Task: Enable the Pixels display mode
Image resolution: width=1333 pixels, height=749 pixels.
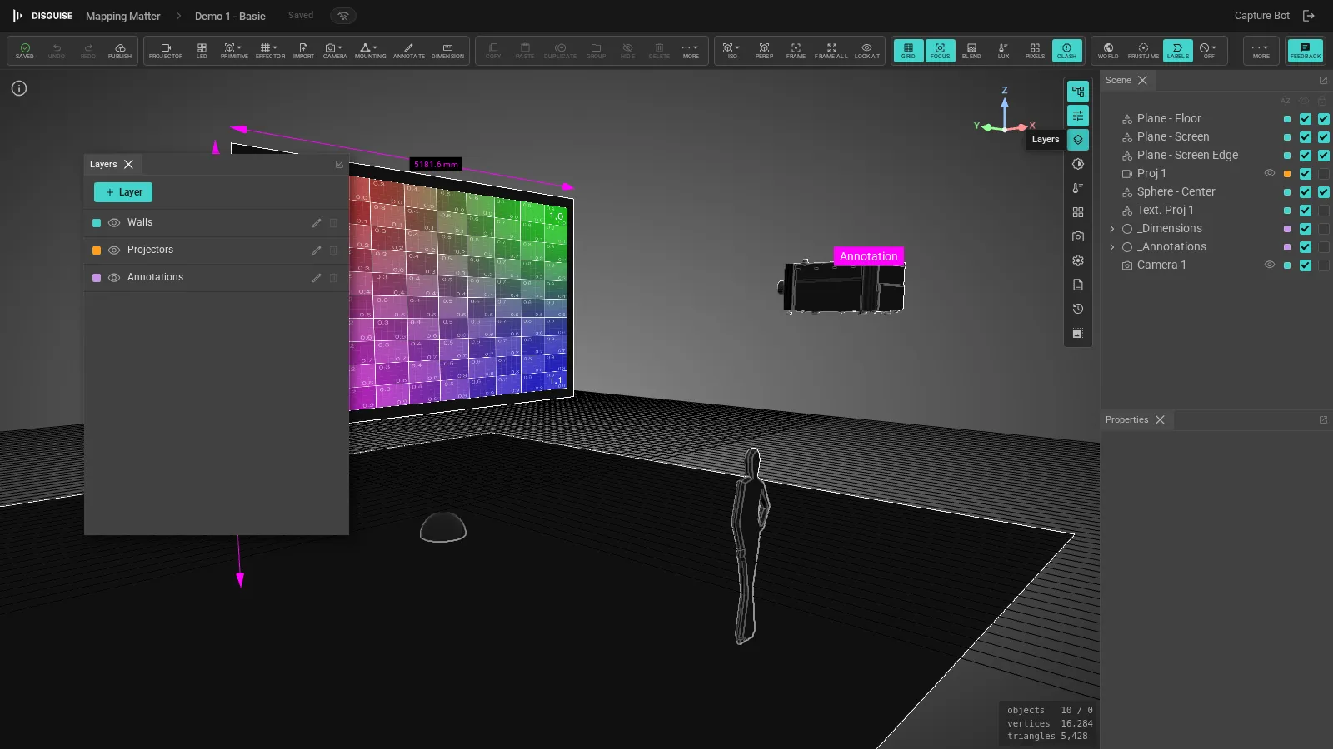Action: 1035,51
